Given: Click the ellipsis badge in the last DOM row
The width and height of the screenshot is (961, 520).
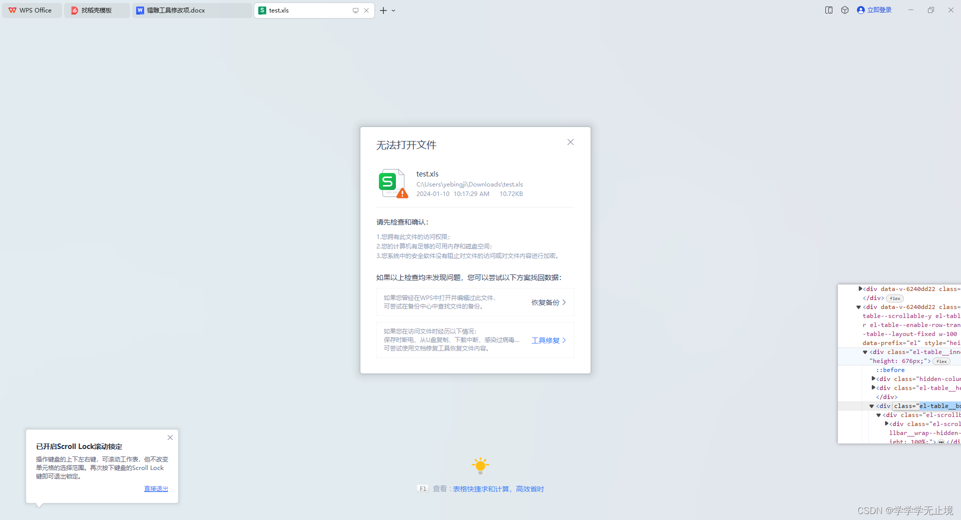Looking at the screenshot, I should point(941,442).
